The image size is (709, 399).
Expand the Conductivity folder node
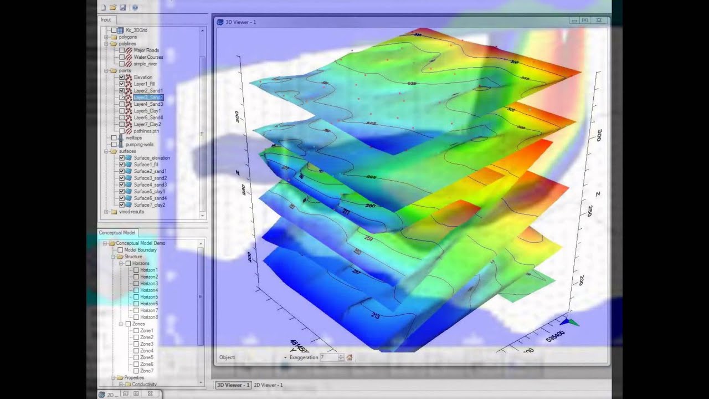point(121,384)
